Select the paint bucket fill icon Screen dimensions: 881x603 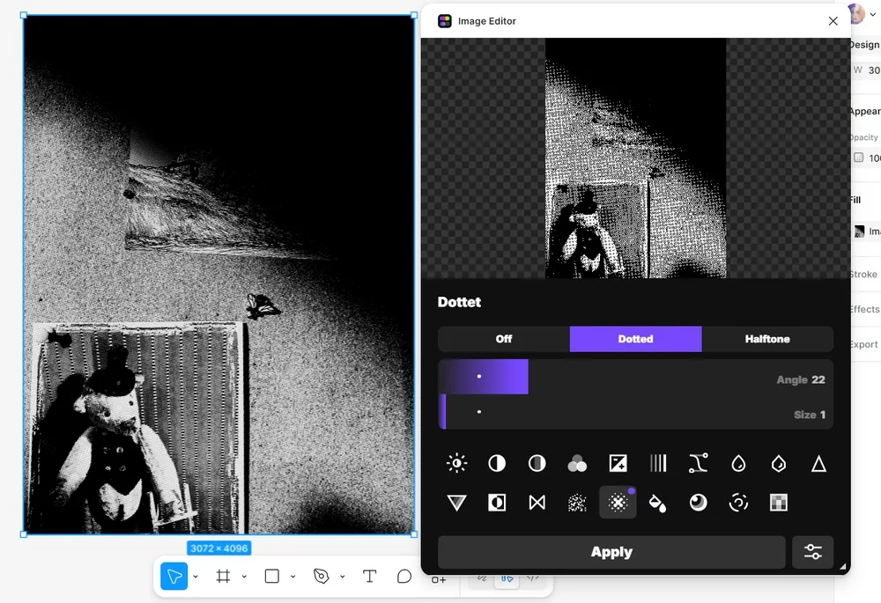[657, 503]
